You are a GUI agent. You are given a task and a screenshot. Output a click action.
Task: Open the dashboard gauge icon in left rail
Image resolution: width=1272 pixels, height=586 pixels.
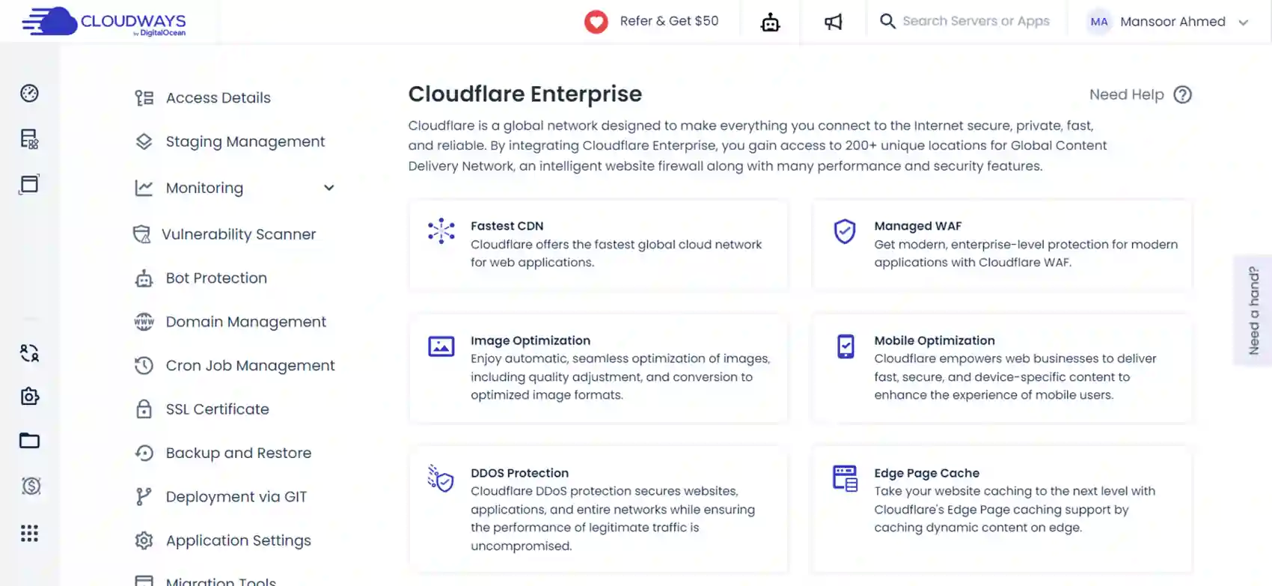(x=29, y=93)
